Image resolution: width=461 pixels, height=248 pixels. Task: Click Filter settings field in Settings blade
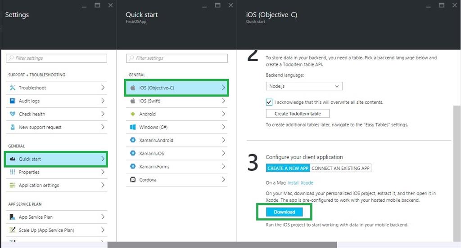click(x=56, y=58)
